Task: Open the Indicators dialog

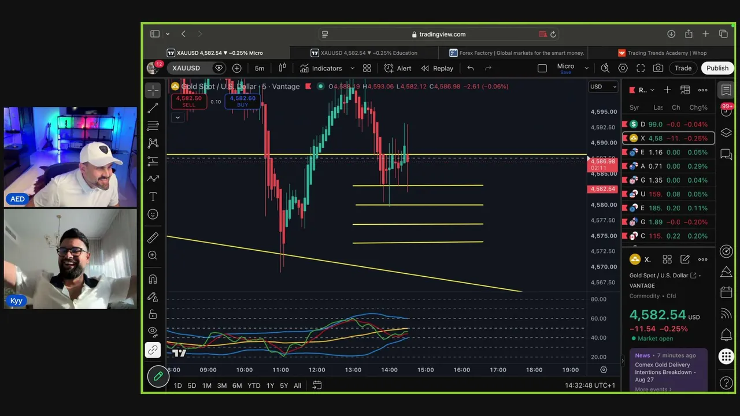Action: pos(321,68)
